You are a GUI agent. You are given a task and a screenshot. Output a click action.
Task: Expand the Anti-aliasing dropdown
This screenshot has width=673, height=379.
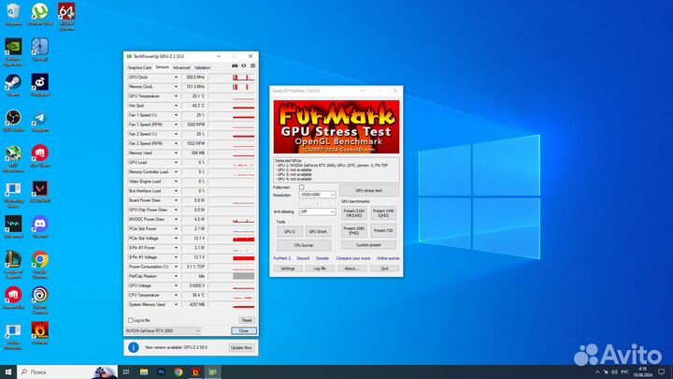tap(316, 211)
